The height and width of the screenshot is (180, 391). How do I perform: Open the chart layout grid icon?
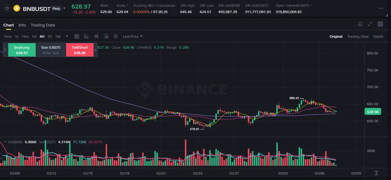point(380,24)
